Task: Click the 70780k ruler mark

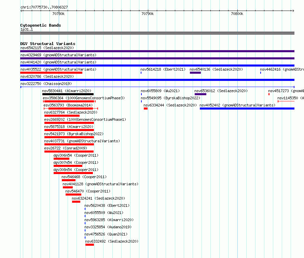Action: [58, 14]
